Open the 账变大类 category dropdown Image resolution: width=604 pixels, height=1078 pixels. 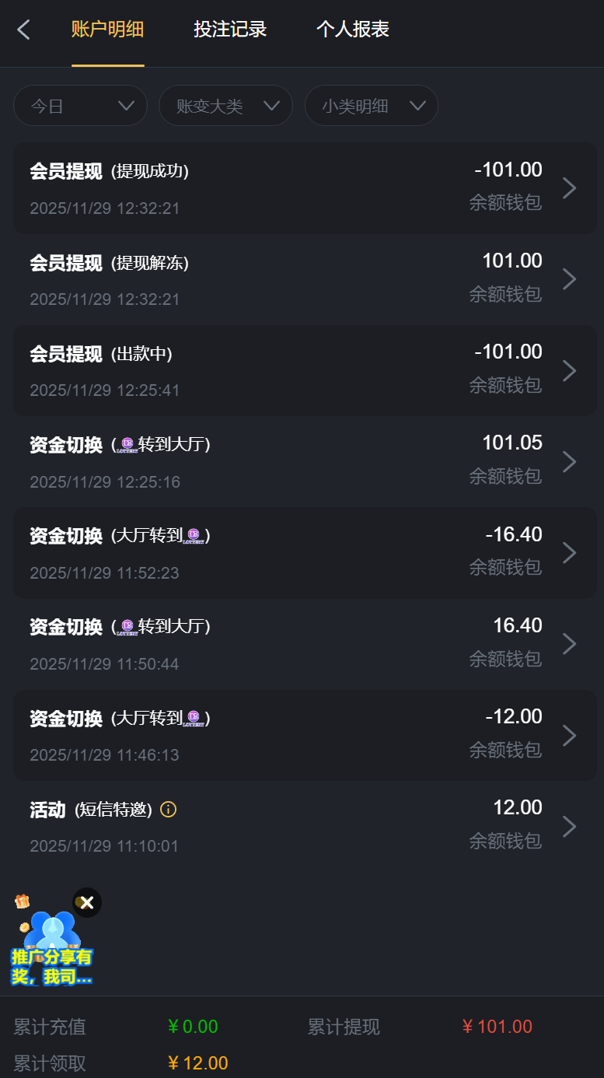[225, 106]
